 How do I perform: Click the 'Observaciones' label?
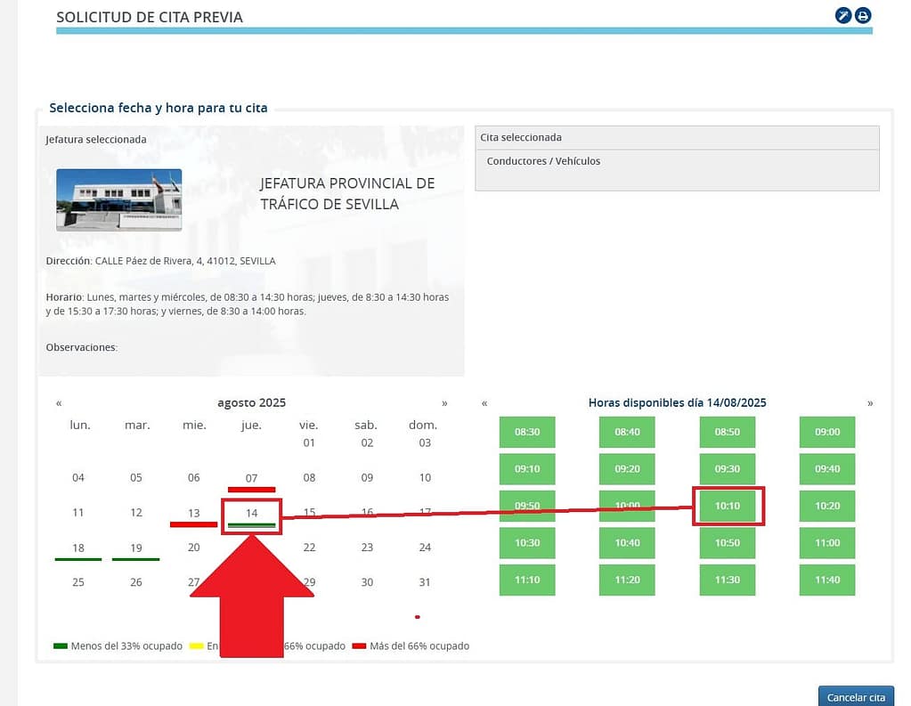click(x=81, y=347)
